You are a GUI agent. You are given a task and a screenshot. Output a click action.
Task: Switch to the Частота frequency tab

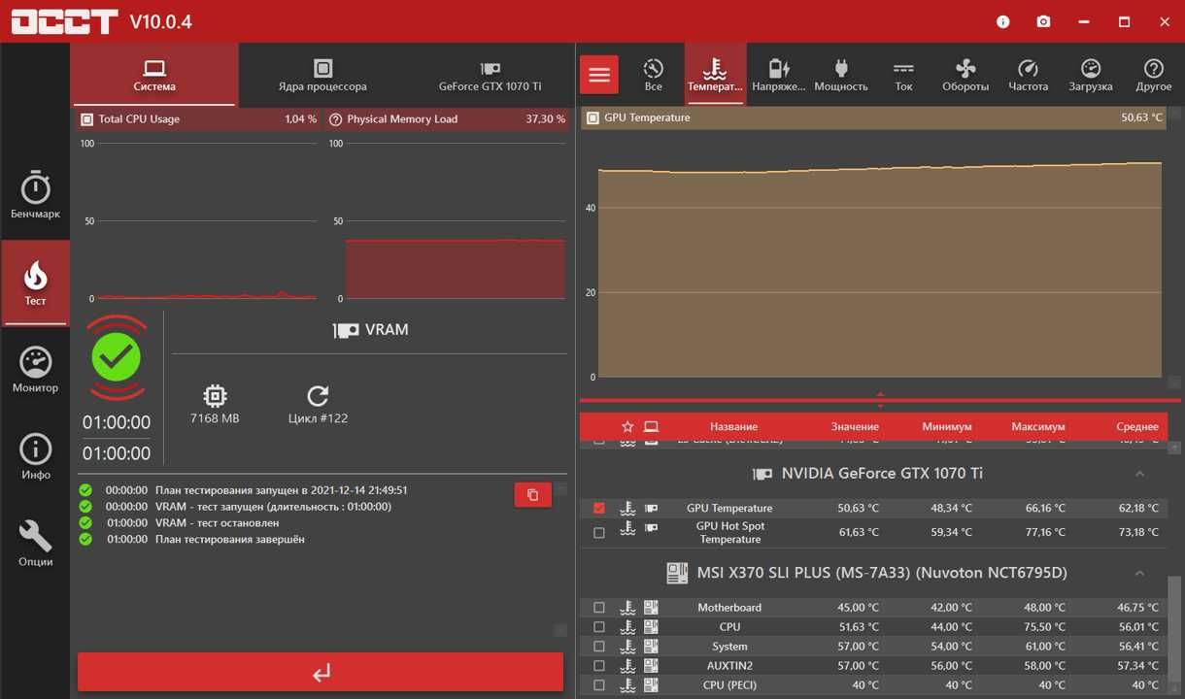(x=1028, y=75)
